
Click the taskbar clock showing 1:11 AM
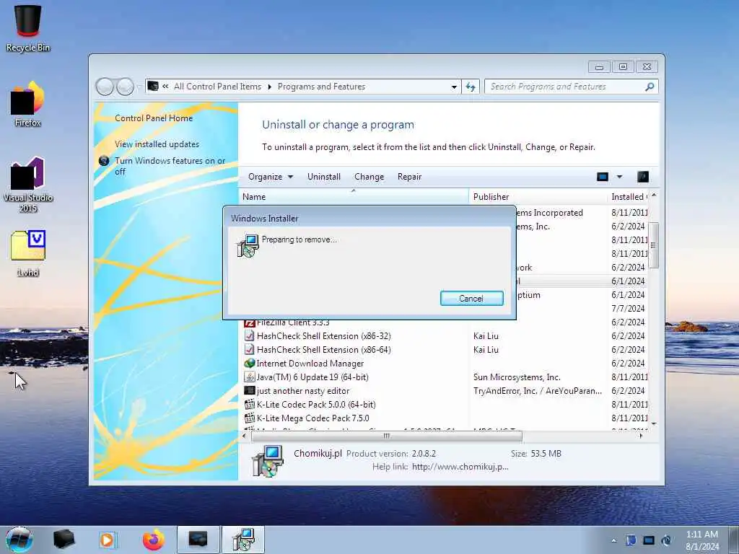702,540
